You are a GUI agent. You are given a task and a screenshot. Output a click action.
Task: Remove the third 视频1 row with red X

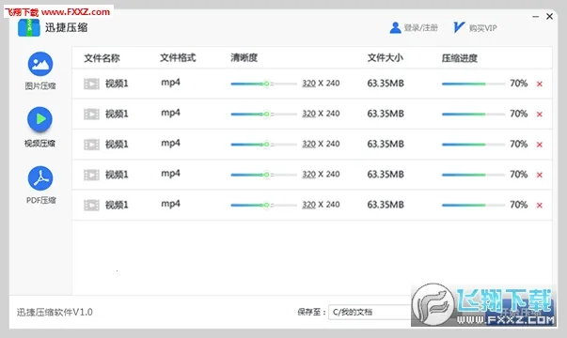pos(540,145)
